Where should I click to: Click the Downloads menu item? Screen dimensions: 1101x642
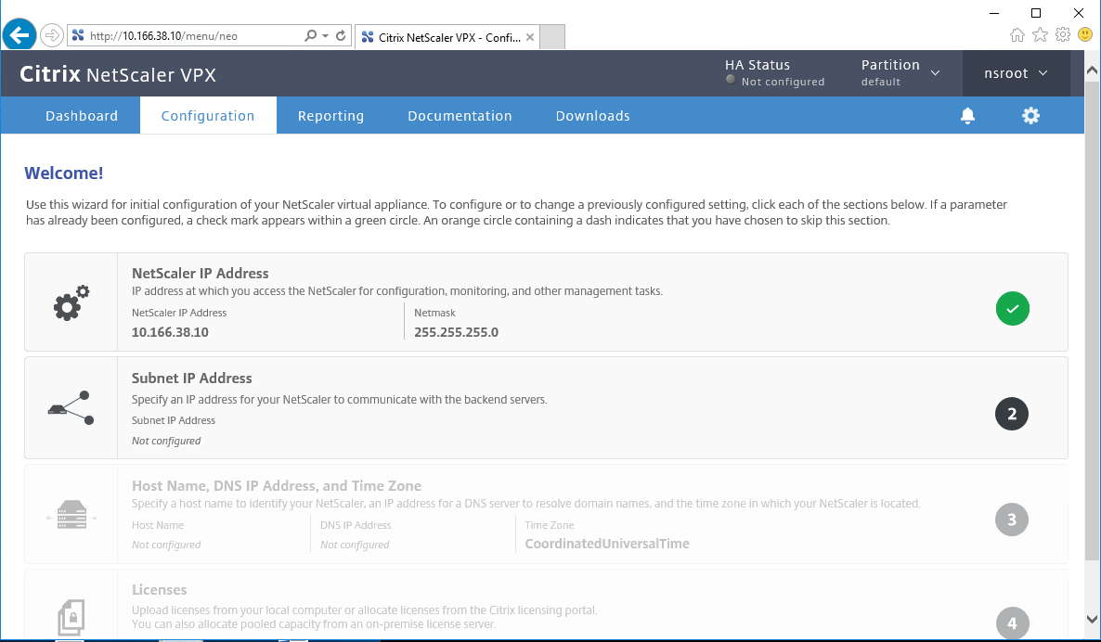592,115
